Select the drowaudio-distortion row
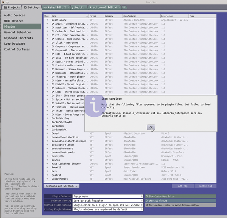This screenshot has height=218, width=227. [x=129, y=137]
